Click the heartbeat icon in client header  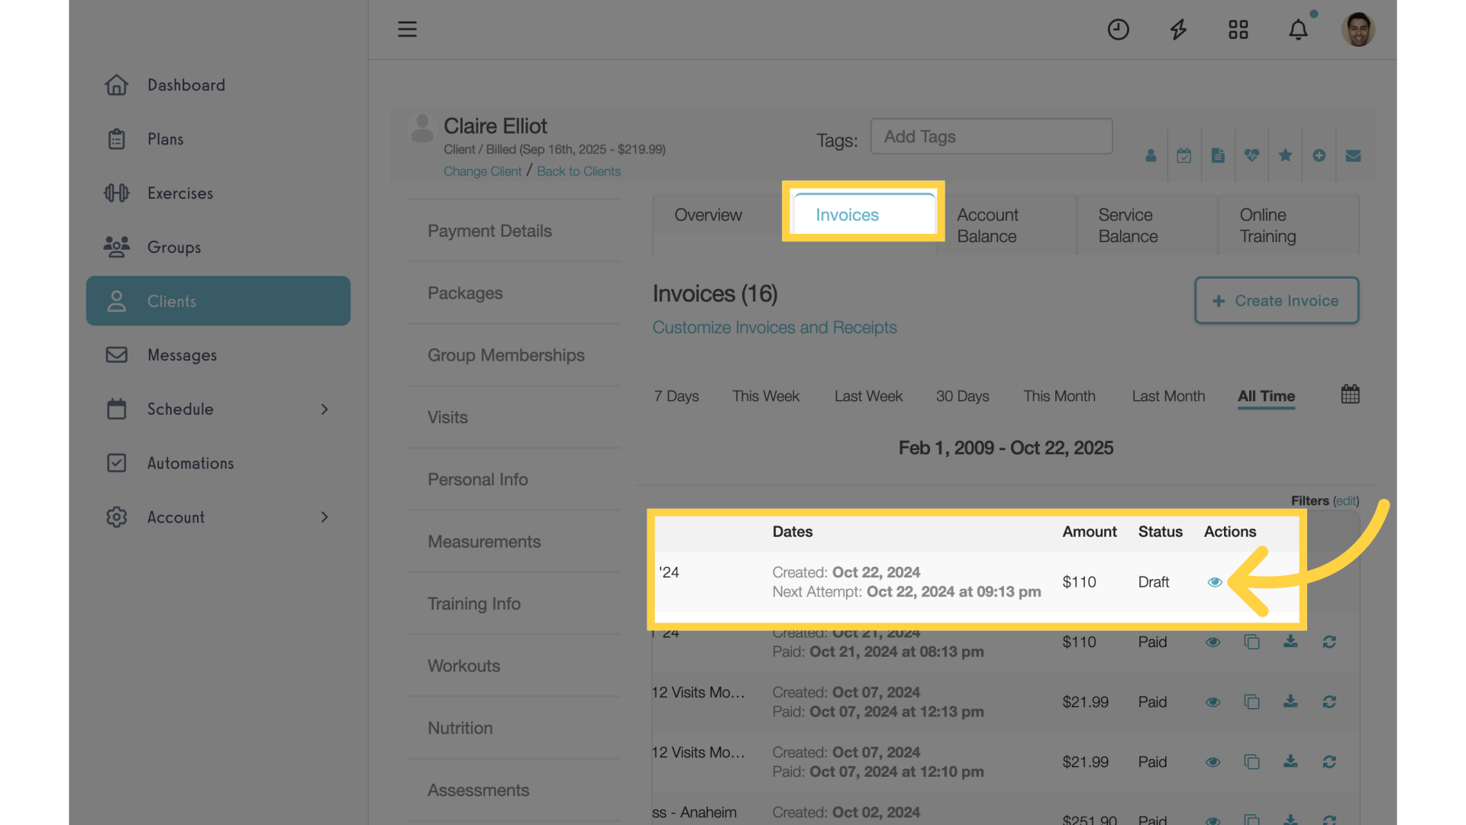tap(1251, 156)
